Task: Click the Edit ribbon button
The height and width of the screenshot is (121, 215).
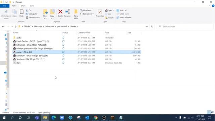Action: pos(108,14)
